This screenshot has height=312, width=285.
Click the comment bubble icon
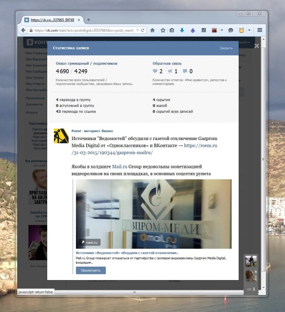coord(185,71)
